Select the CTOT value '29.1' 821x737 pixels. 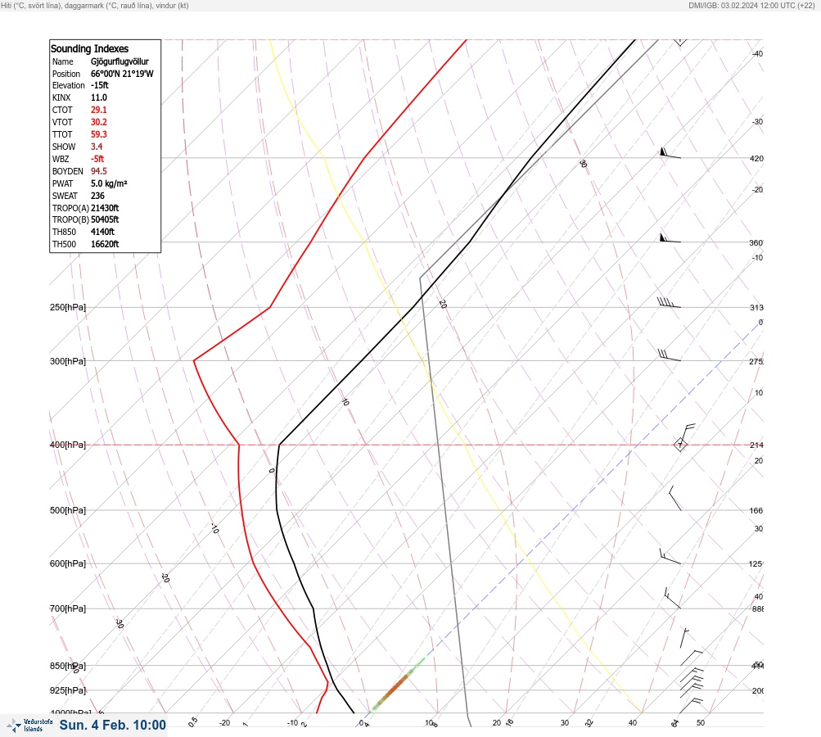99,110
